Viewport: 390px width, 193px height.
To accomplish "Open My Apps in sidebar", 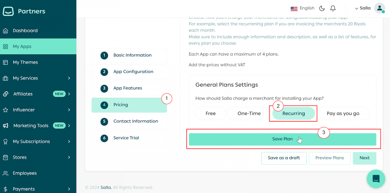I will tap(22, 46).
